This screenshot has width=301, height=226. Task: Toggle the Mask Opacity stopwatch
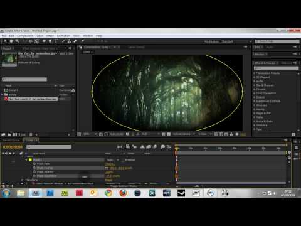click(34, 172)
